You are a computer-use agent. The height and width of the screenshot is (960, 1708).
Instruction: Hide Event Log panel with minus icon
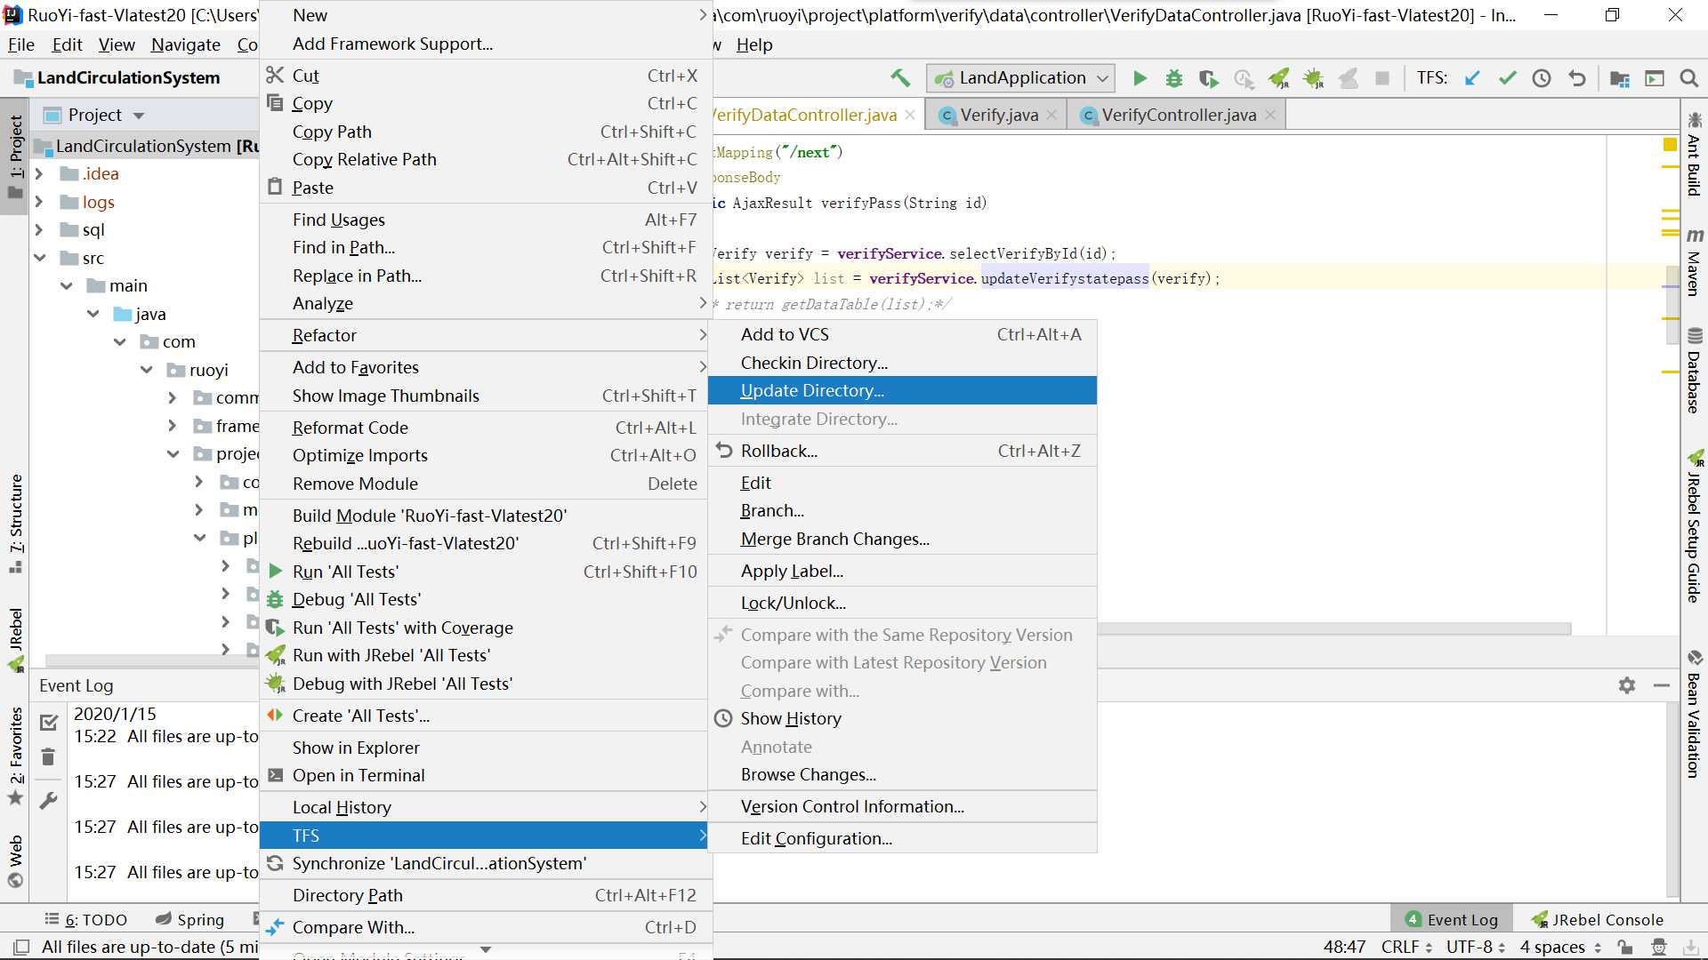(x=1662, y=685)
